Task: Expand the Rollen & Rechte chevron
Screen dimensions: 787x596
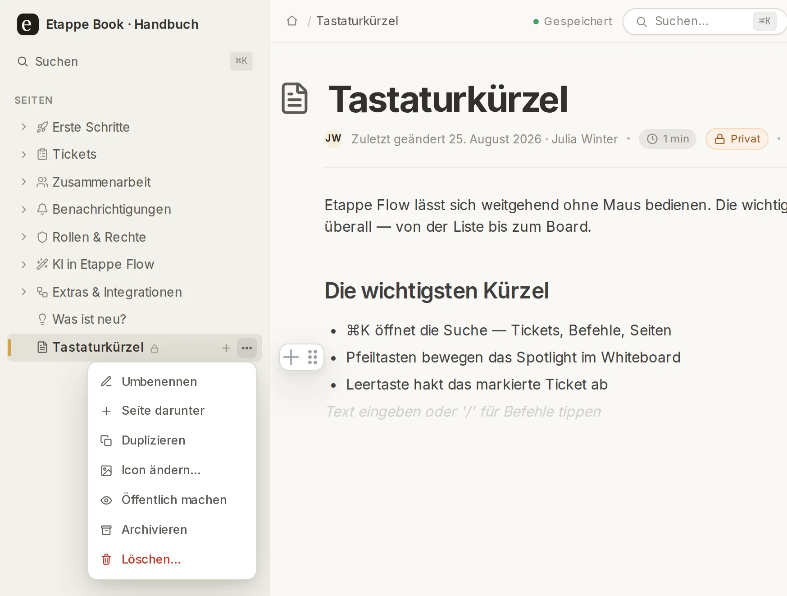Action: [x=24, y=237]
